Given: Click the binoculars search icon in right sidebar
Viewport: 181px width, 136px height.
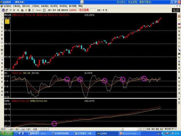Looking at the screenshot, I should tap(179, 54).
